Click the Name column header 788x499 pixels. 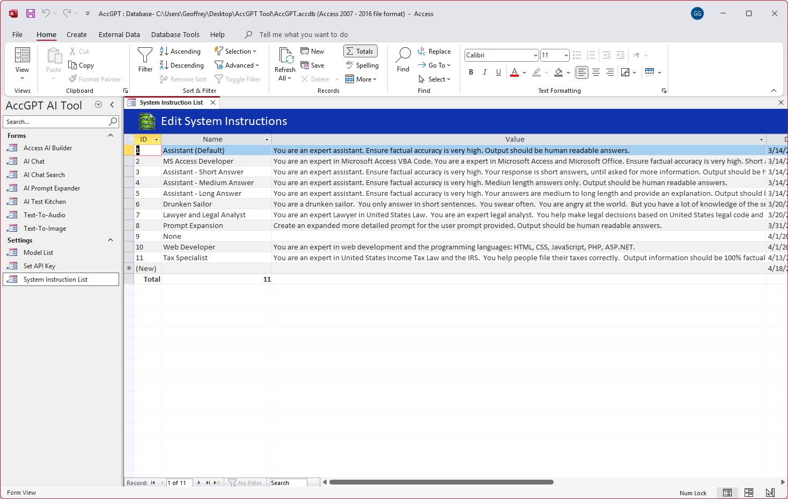212,140
